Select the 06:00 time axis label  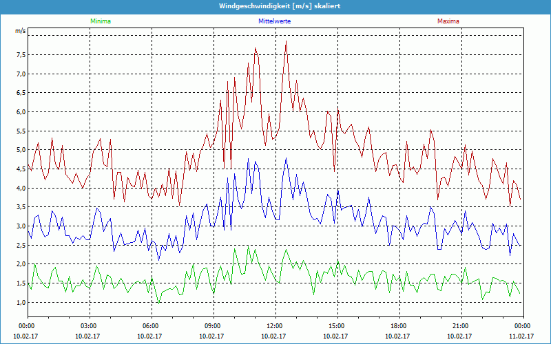click(x=151, y=326)
